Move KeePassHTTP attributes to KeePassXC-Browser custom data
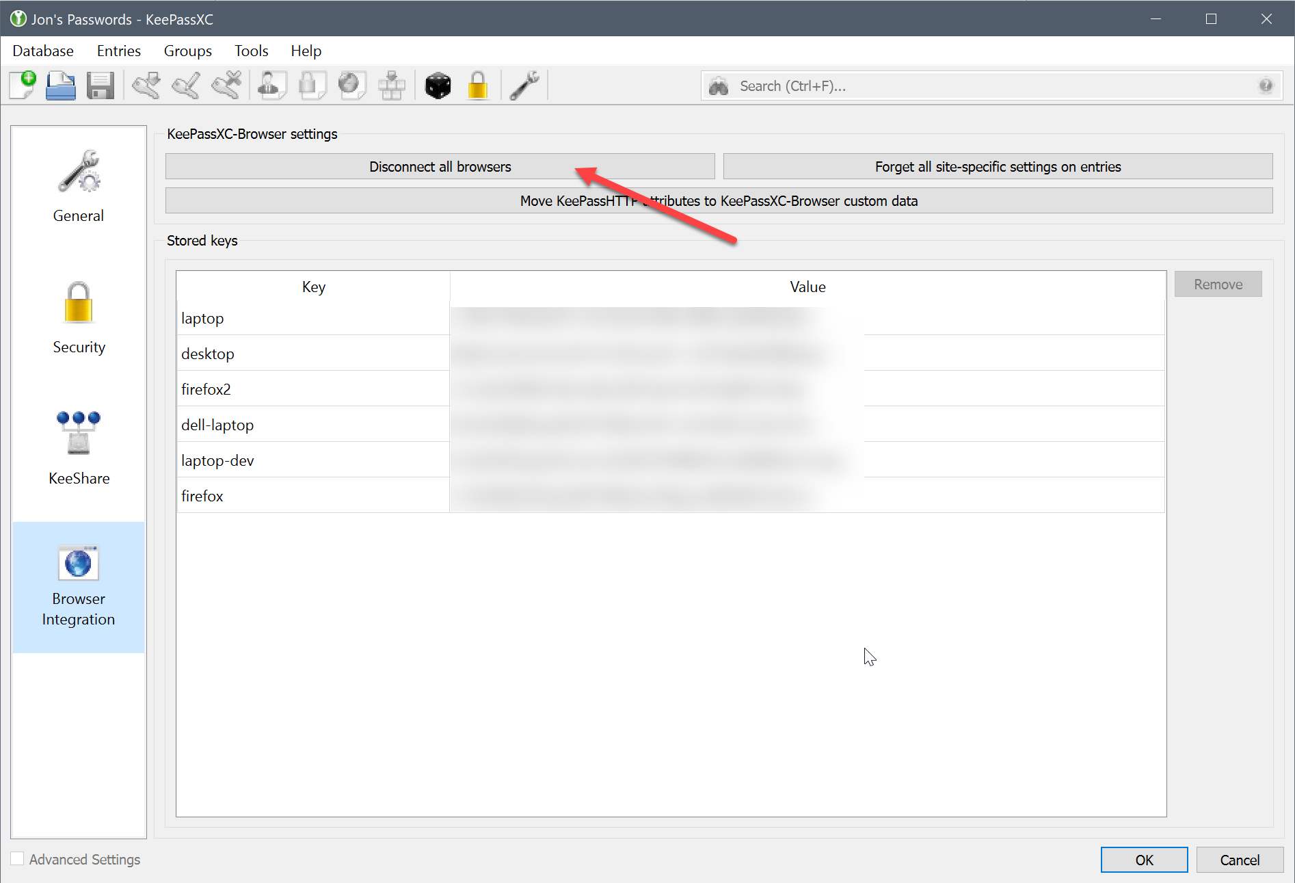This screenshot has height=883, width=1295. (x=719, y=200)
